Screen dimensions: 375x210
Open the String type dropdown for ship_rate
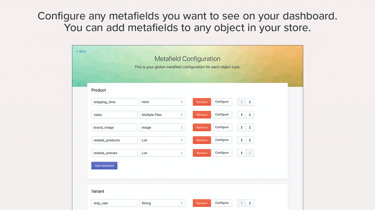tap(162, 203)
